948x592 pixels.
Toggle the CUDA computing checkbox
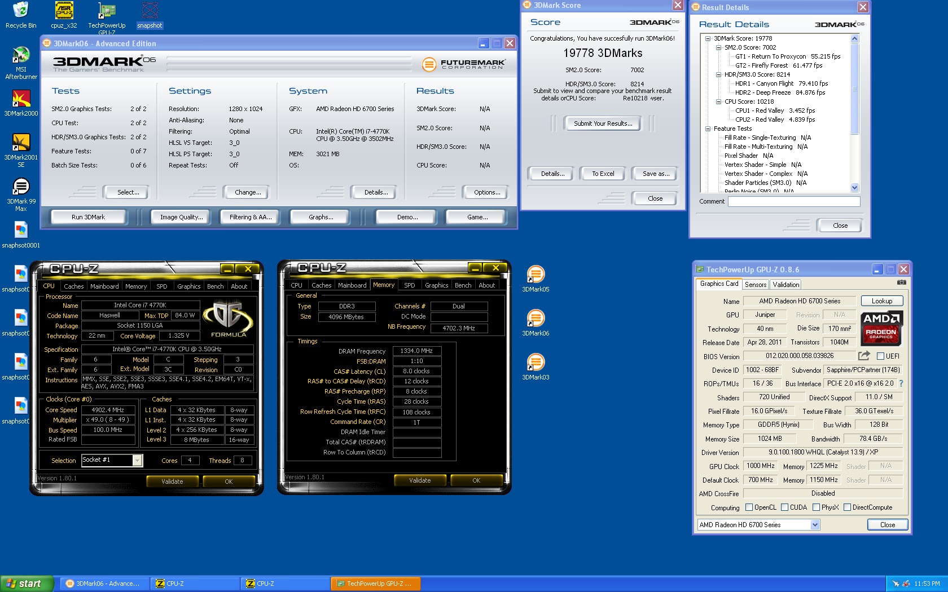point(784,507)
